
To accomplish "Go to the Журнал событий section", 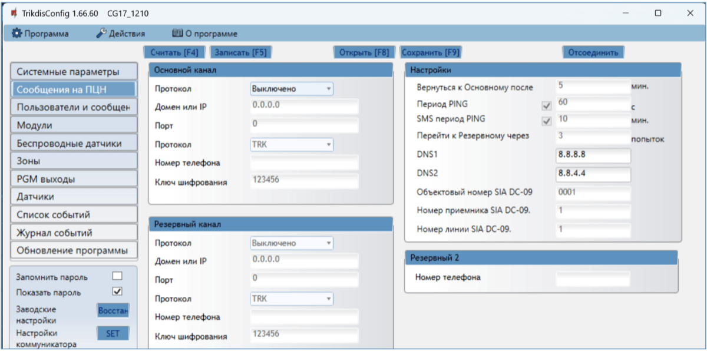I will pyautogui.click(x=74, y=233).
